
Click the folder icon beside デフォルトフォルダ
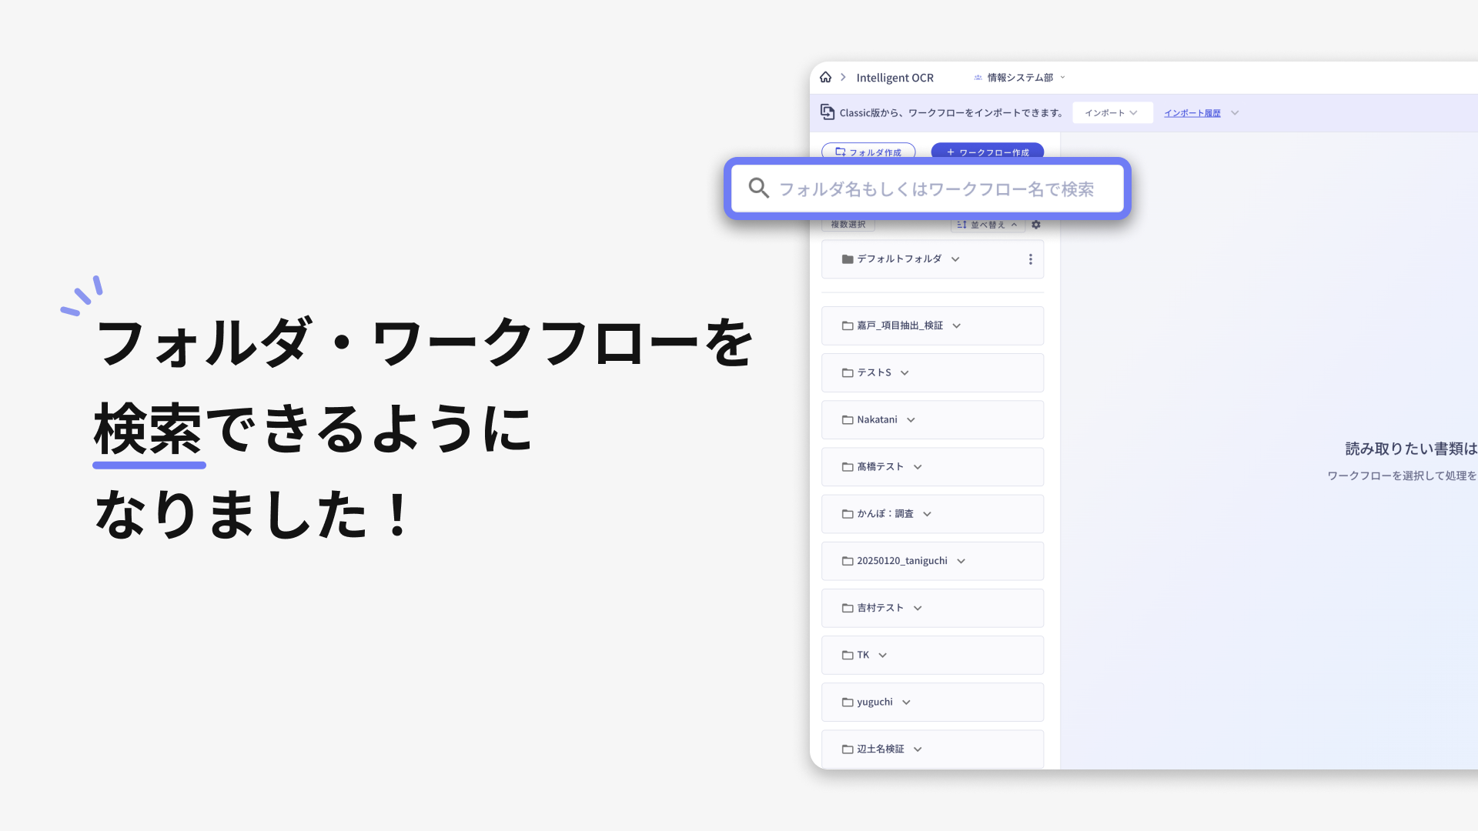point(846,259)
